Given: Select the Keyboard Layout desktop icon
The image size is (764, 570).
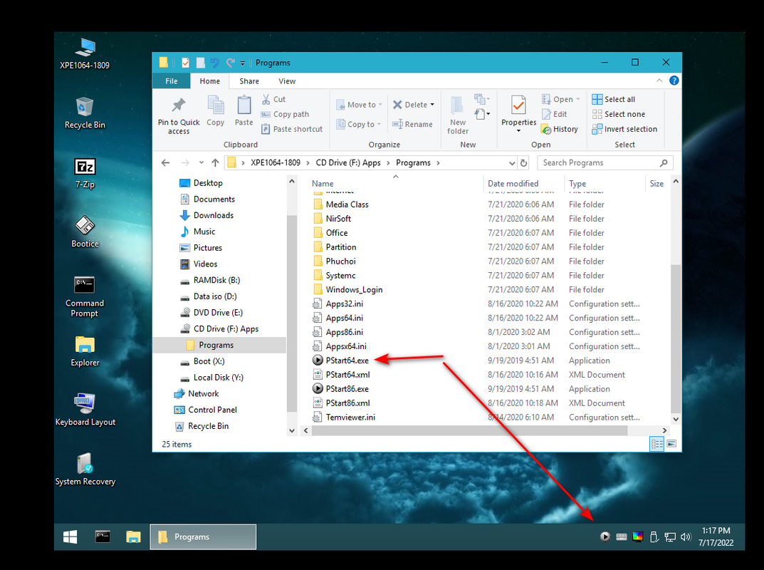Looking at the screenshot, I should click(85, 410).
